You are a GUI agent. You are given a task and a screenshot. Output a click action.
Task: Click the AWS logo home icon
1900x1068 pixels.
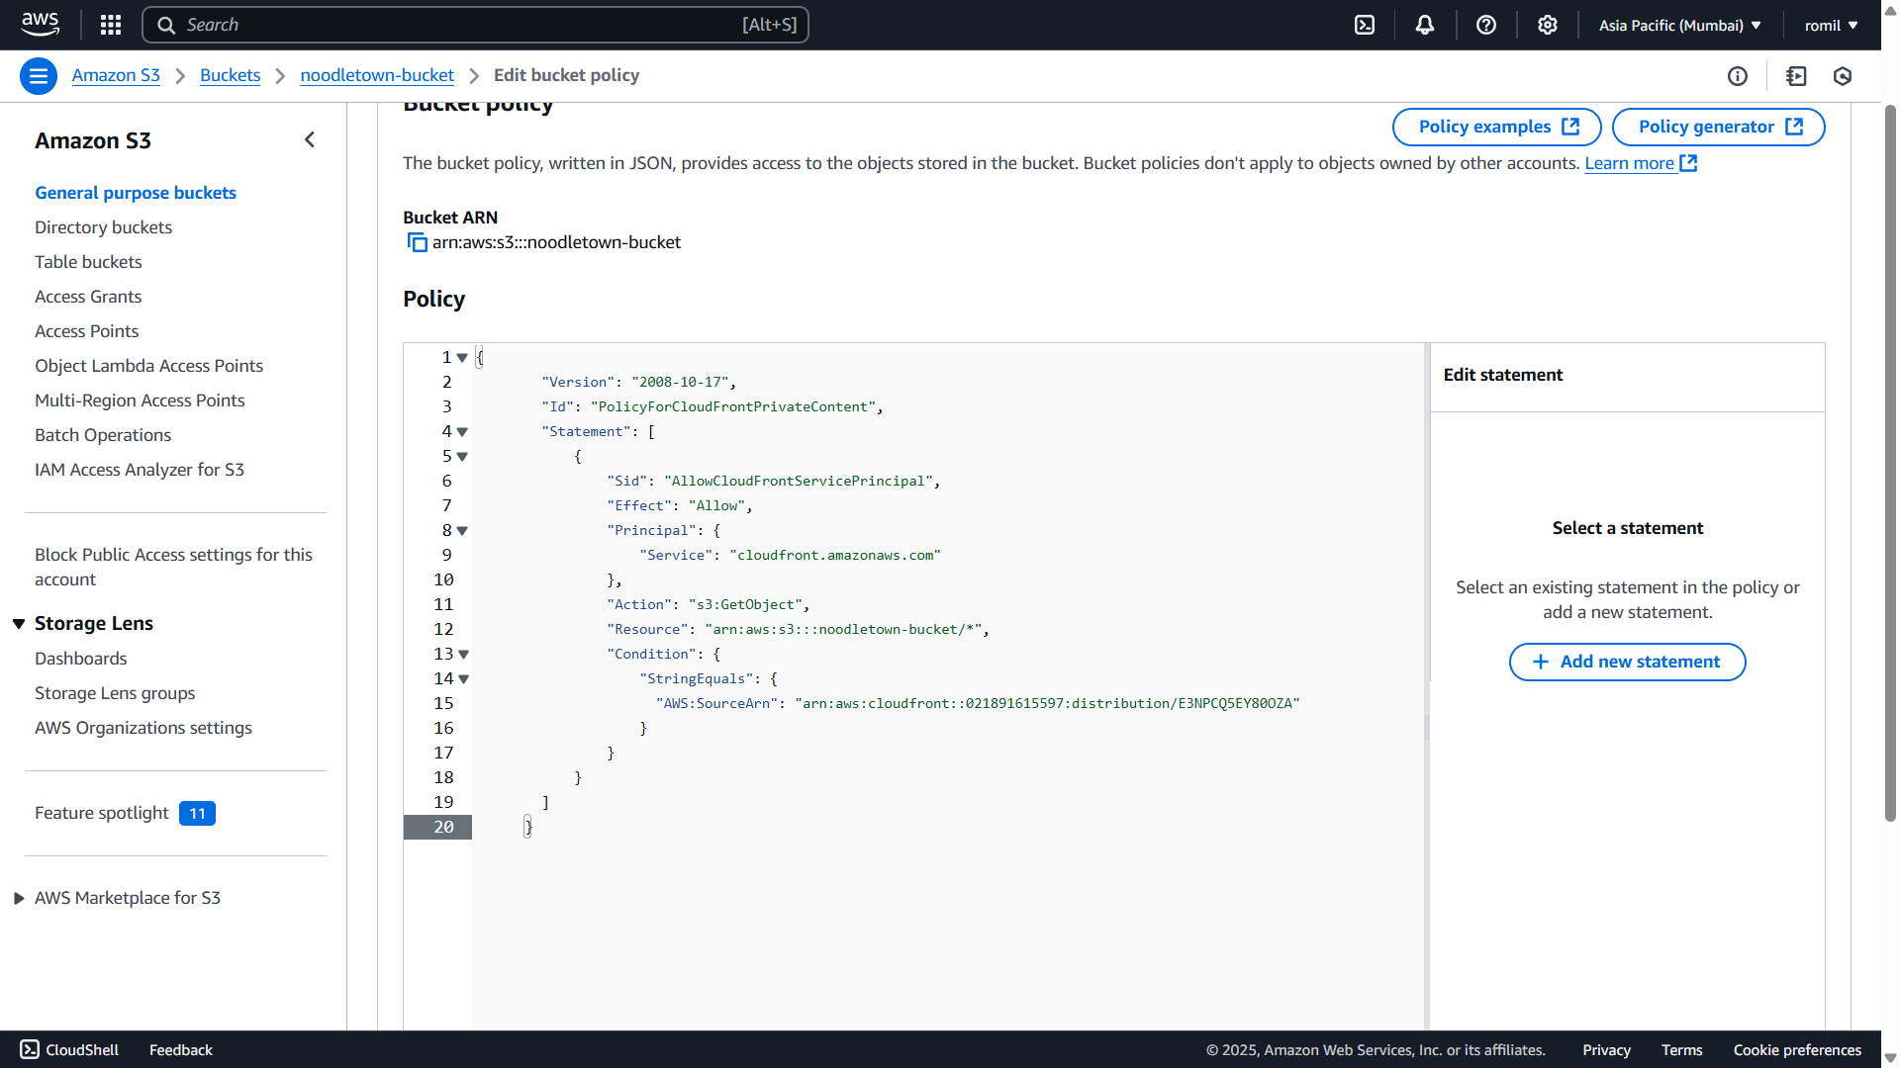[41, 25]
